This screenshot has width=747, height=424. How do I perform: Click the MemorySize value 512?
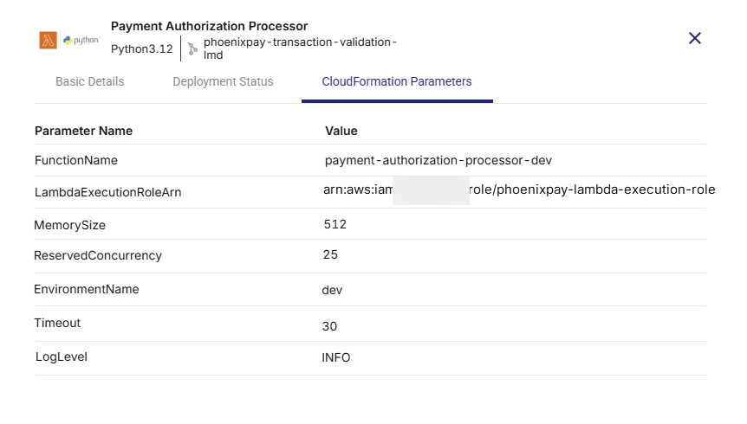click(335, 224)
